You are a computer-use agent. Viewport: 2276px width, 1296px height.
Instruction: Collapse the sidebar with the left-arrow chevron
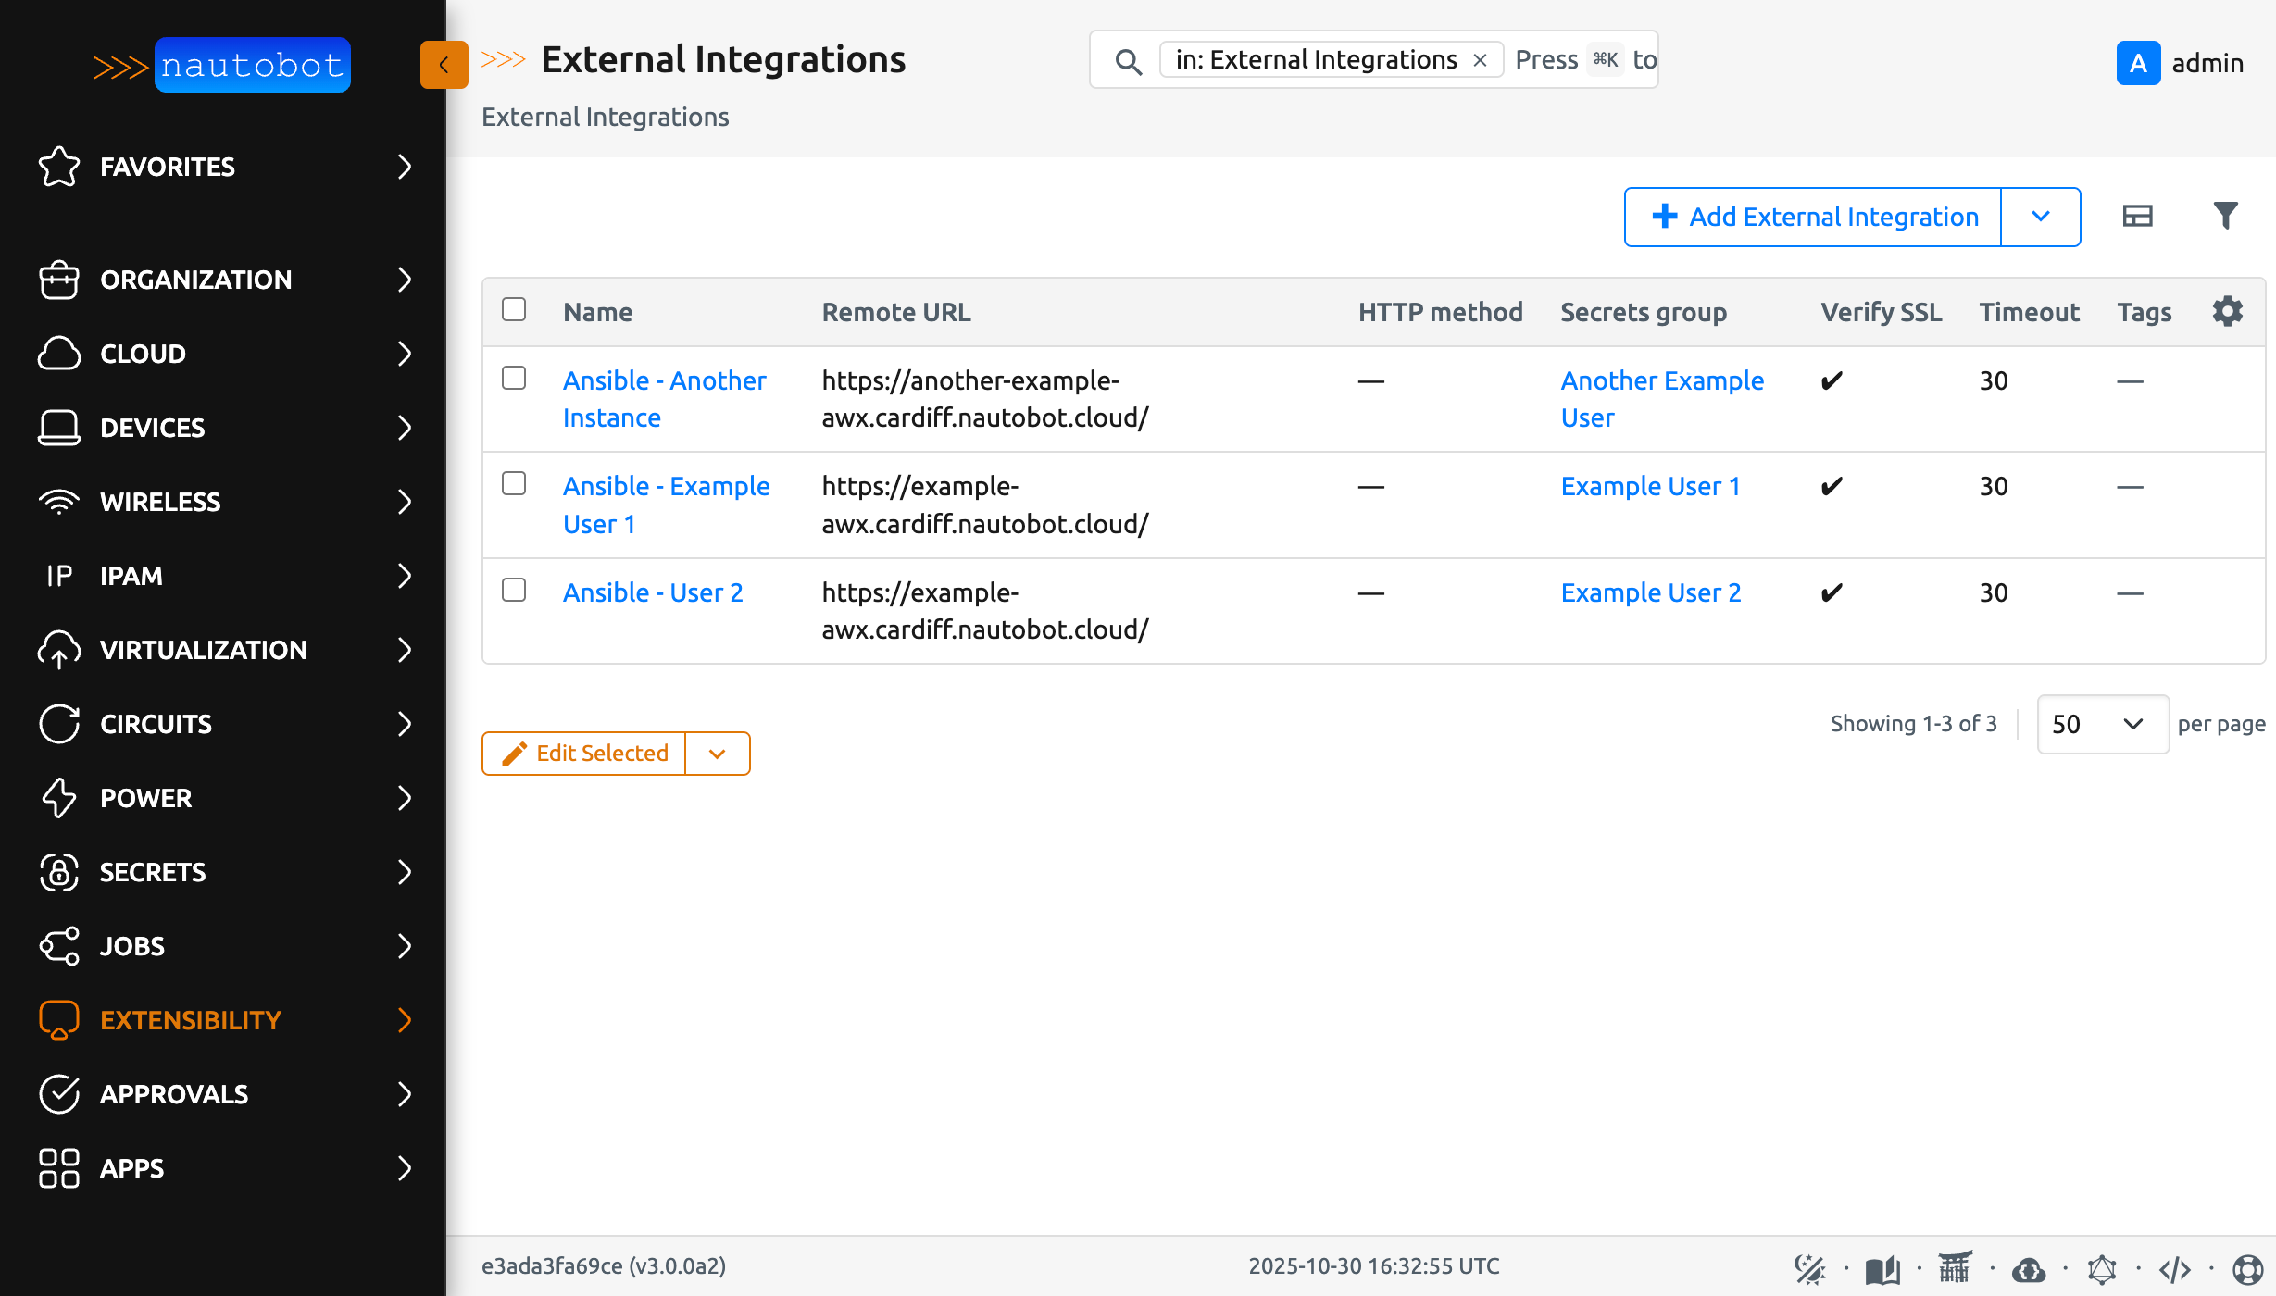point(444,65)
